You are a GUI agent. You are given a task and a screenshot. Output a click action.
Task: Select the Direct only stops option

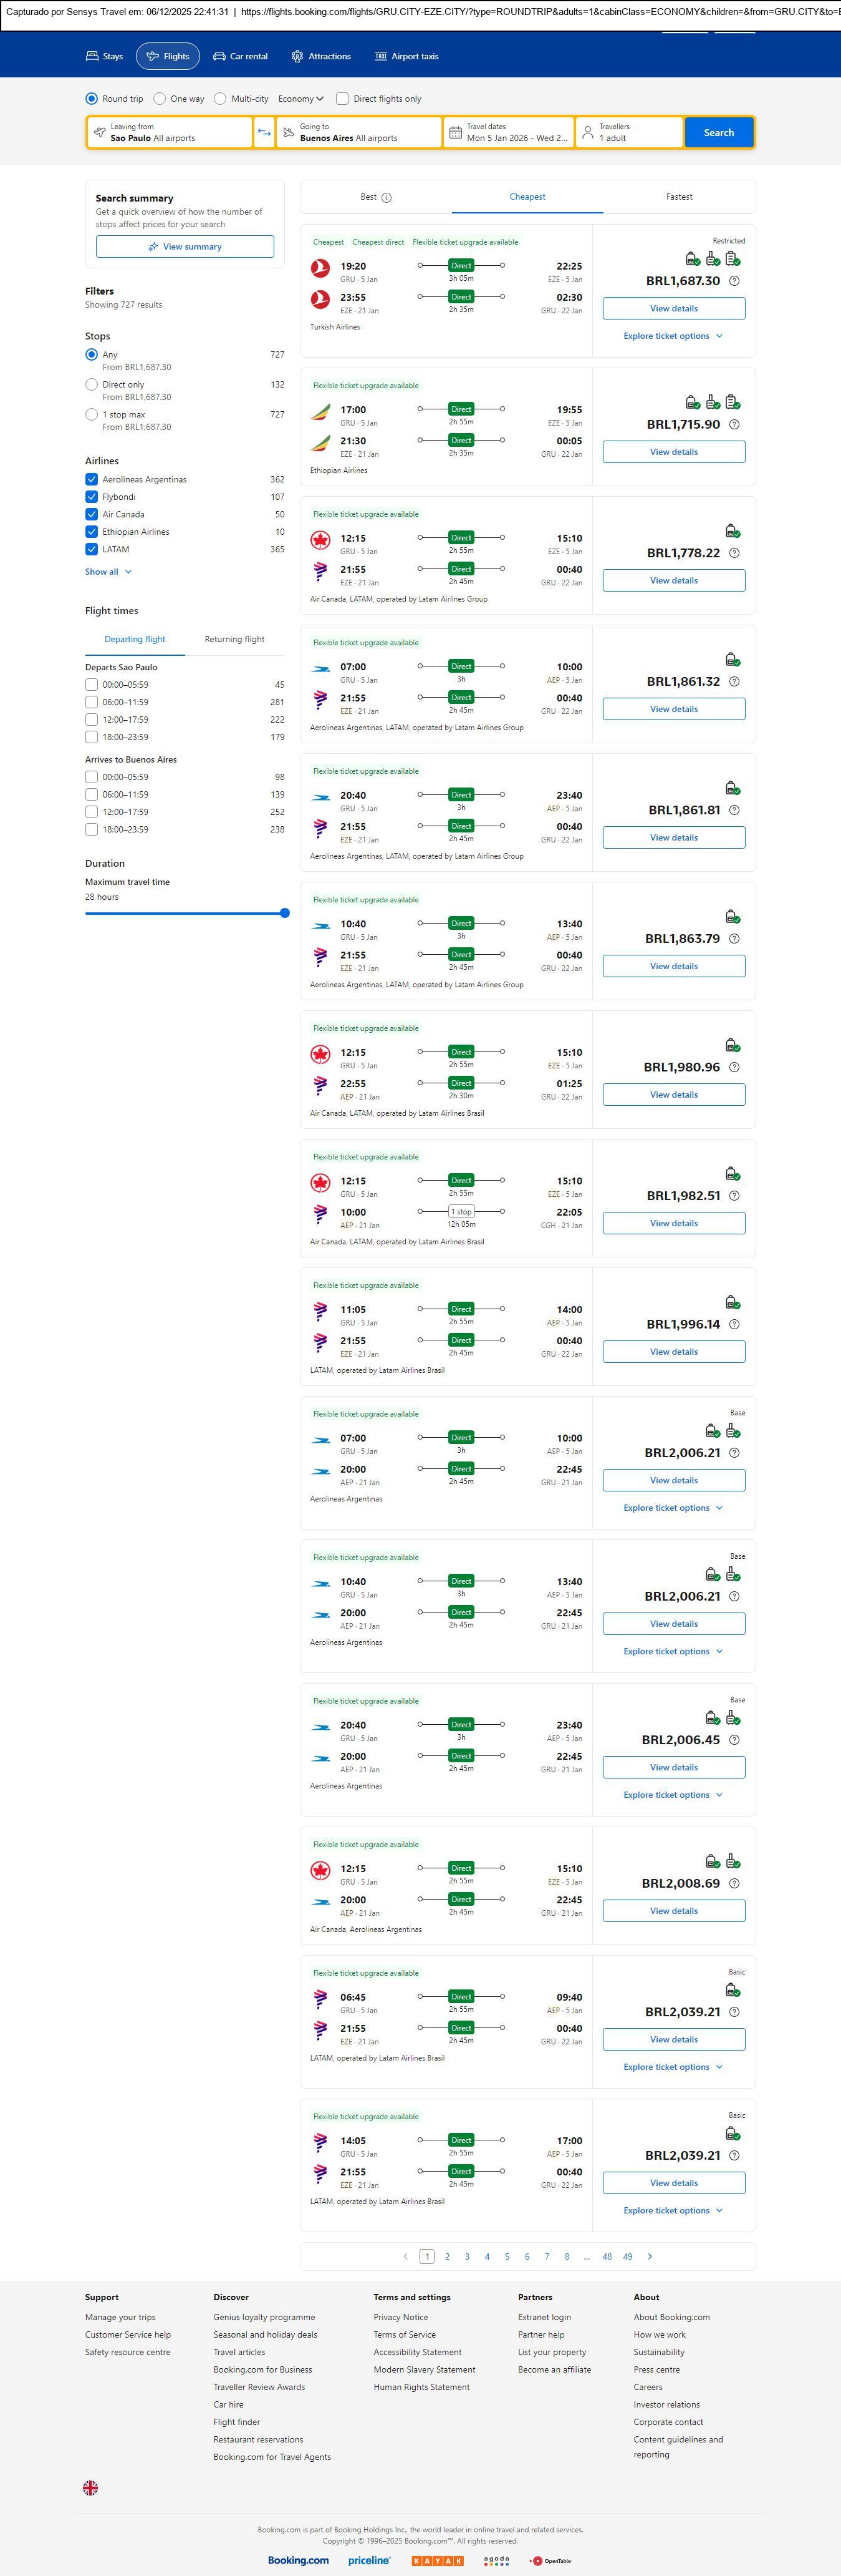[92, 385]
